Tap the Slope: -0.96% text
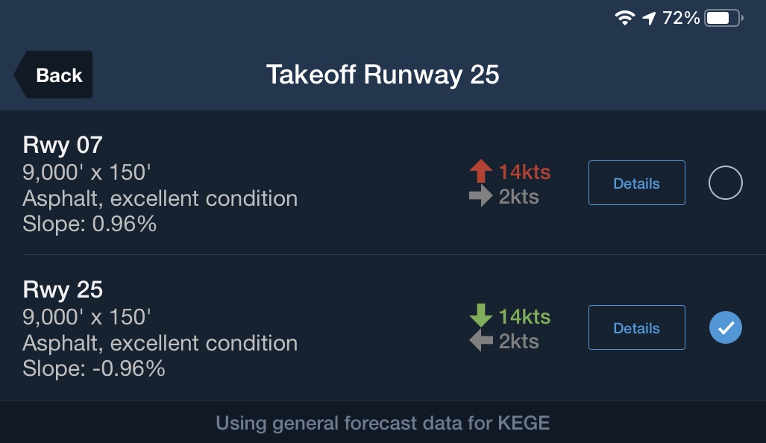 click(94, 368)
